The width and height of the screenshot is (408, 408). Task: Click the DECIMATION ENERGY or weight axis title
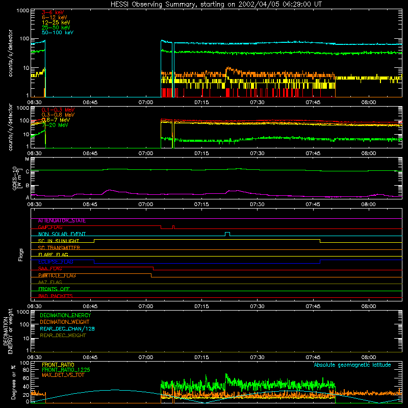[8, 331]
